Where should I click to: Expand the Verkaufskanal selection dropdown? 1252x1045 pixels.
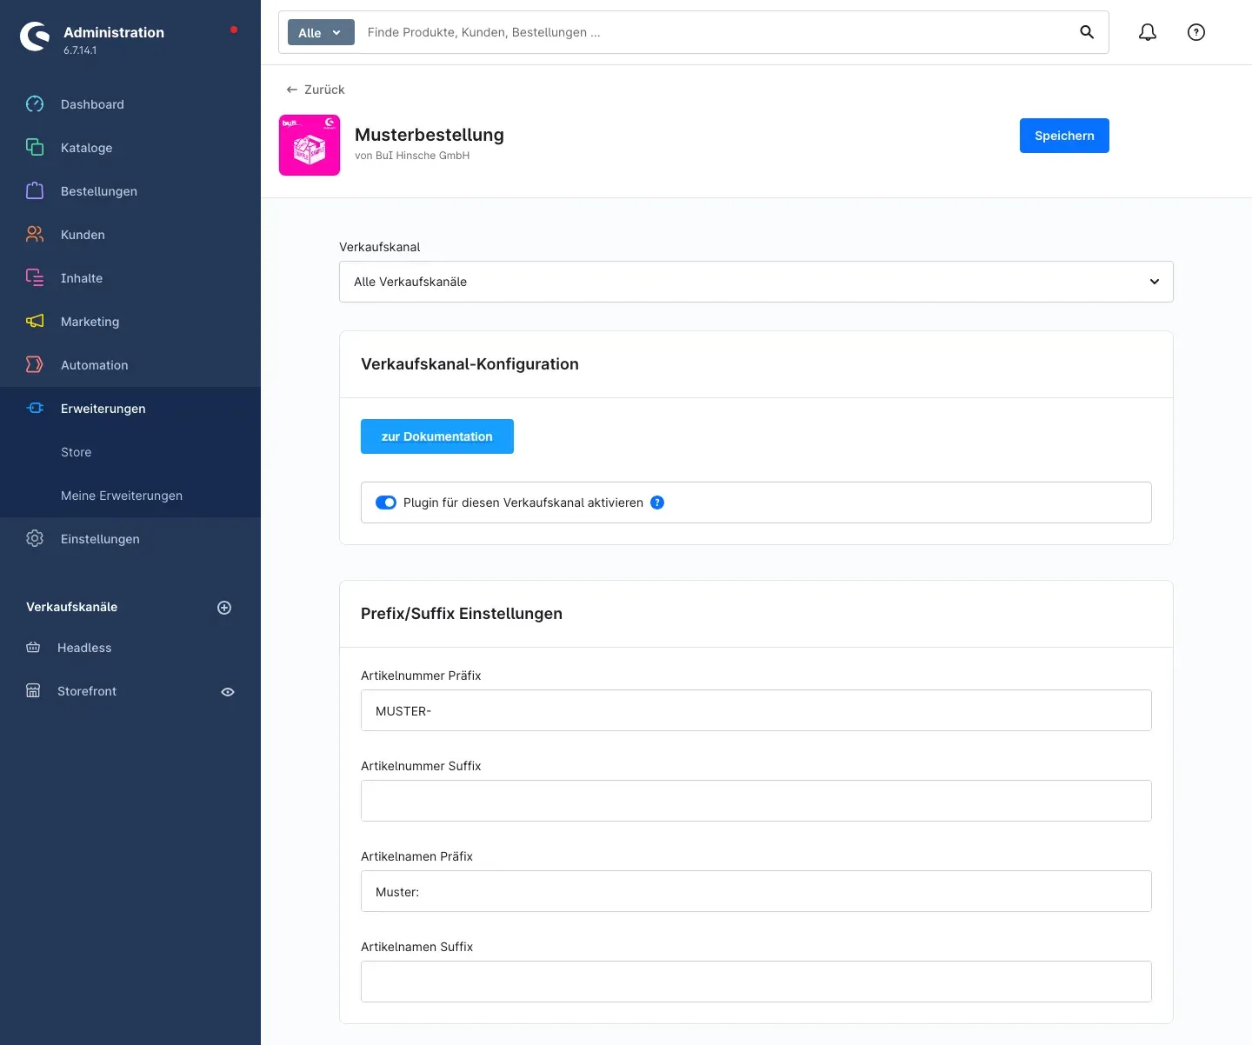(x=756, y=282)
